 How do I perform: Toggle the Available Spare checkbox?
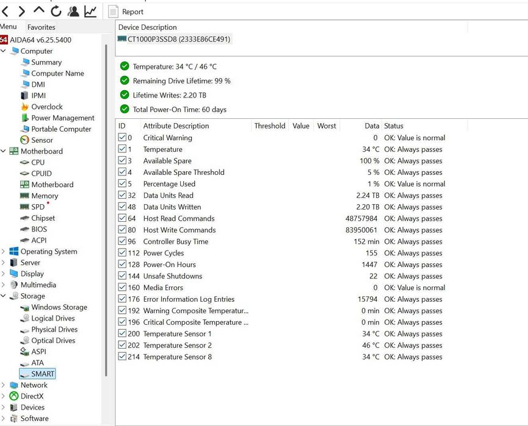(x=122, y=160)
